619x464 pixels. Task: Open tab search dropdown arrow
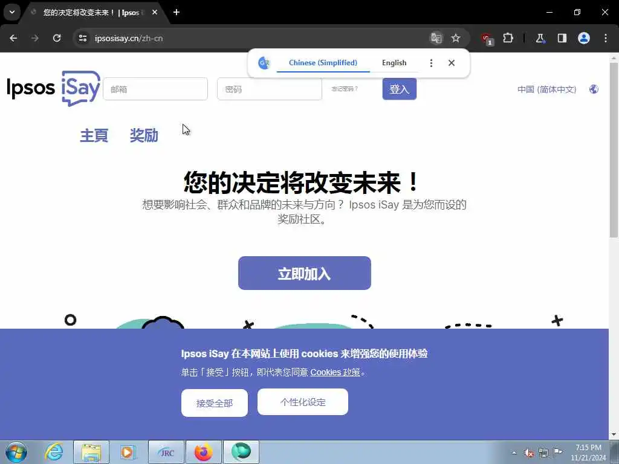[x=12, y=12]
